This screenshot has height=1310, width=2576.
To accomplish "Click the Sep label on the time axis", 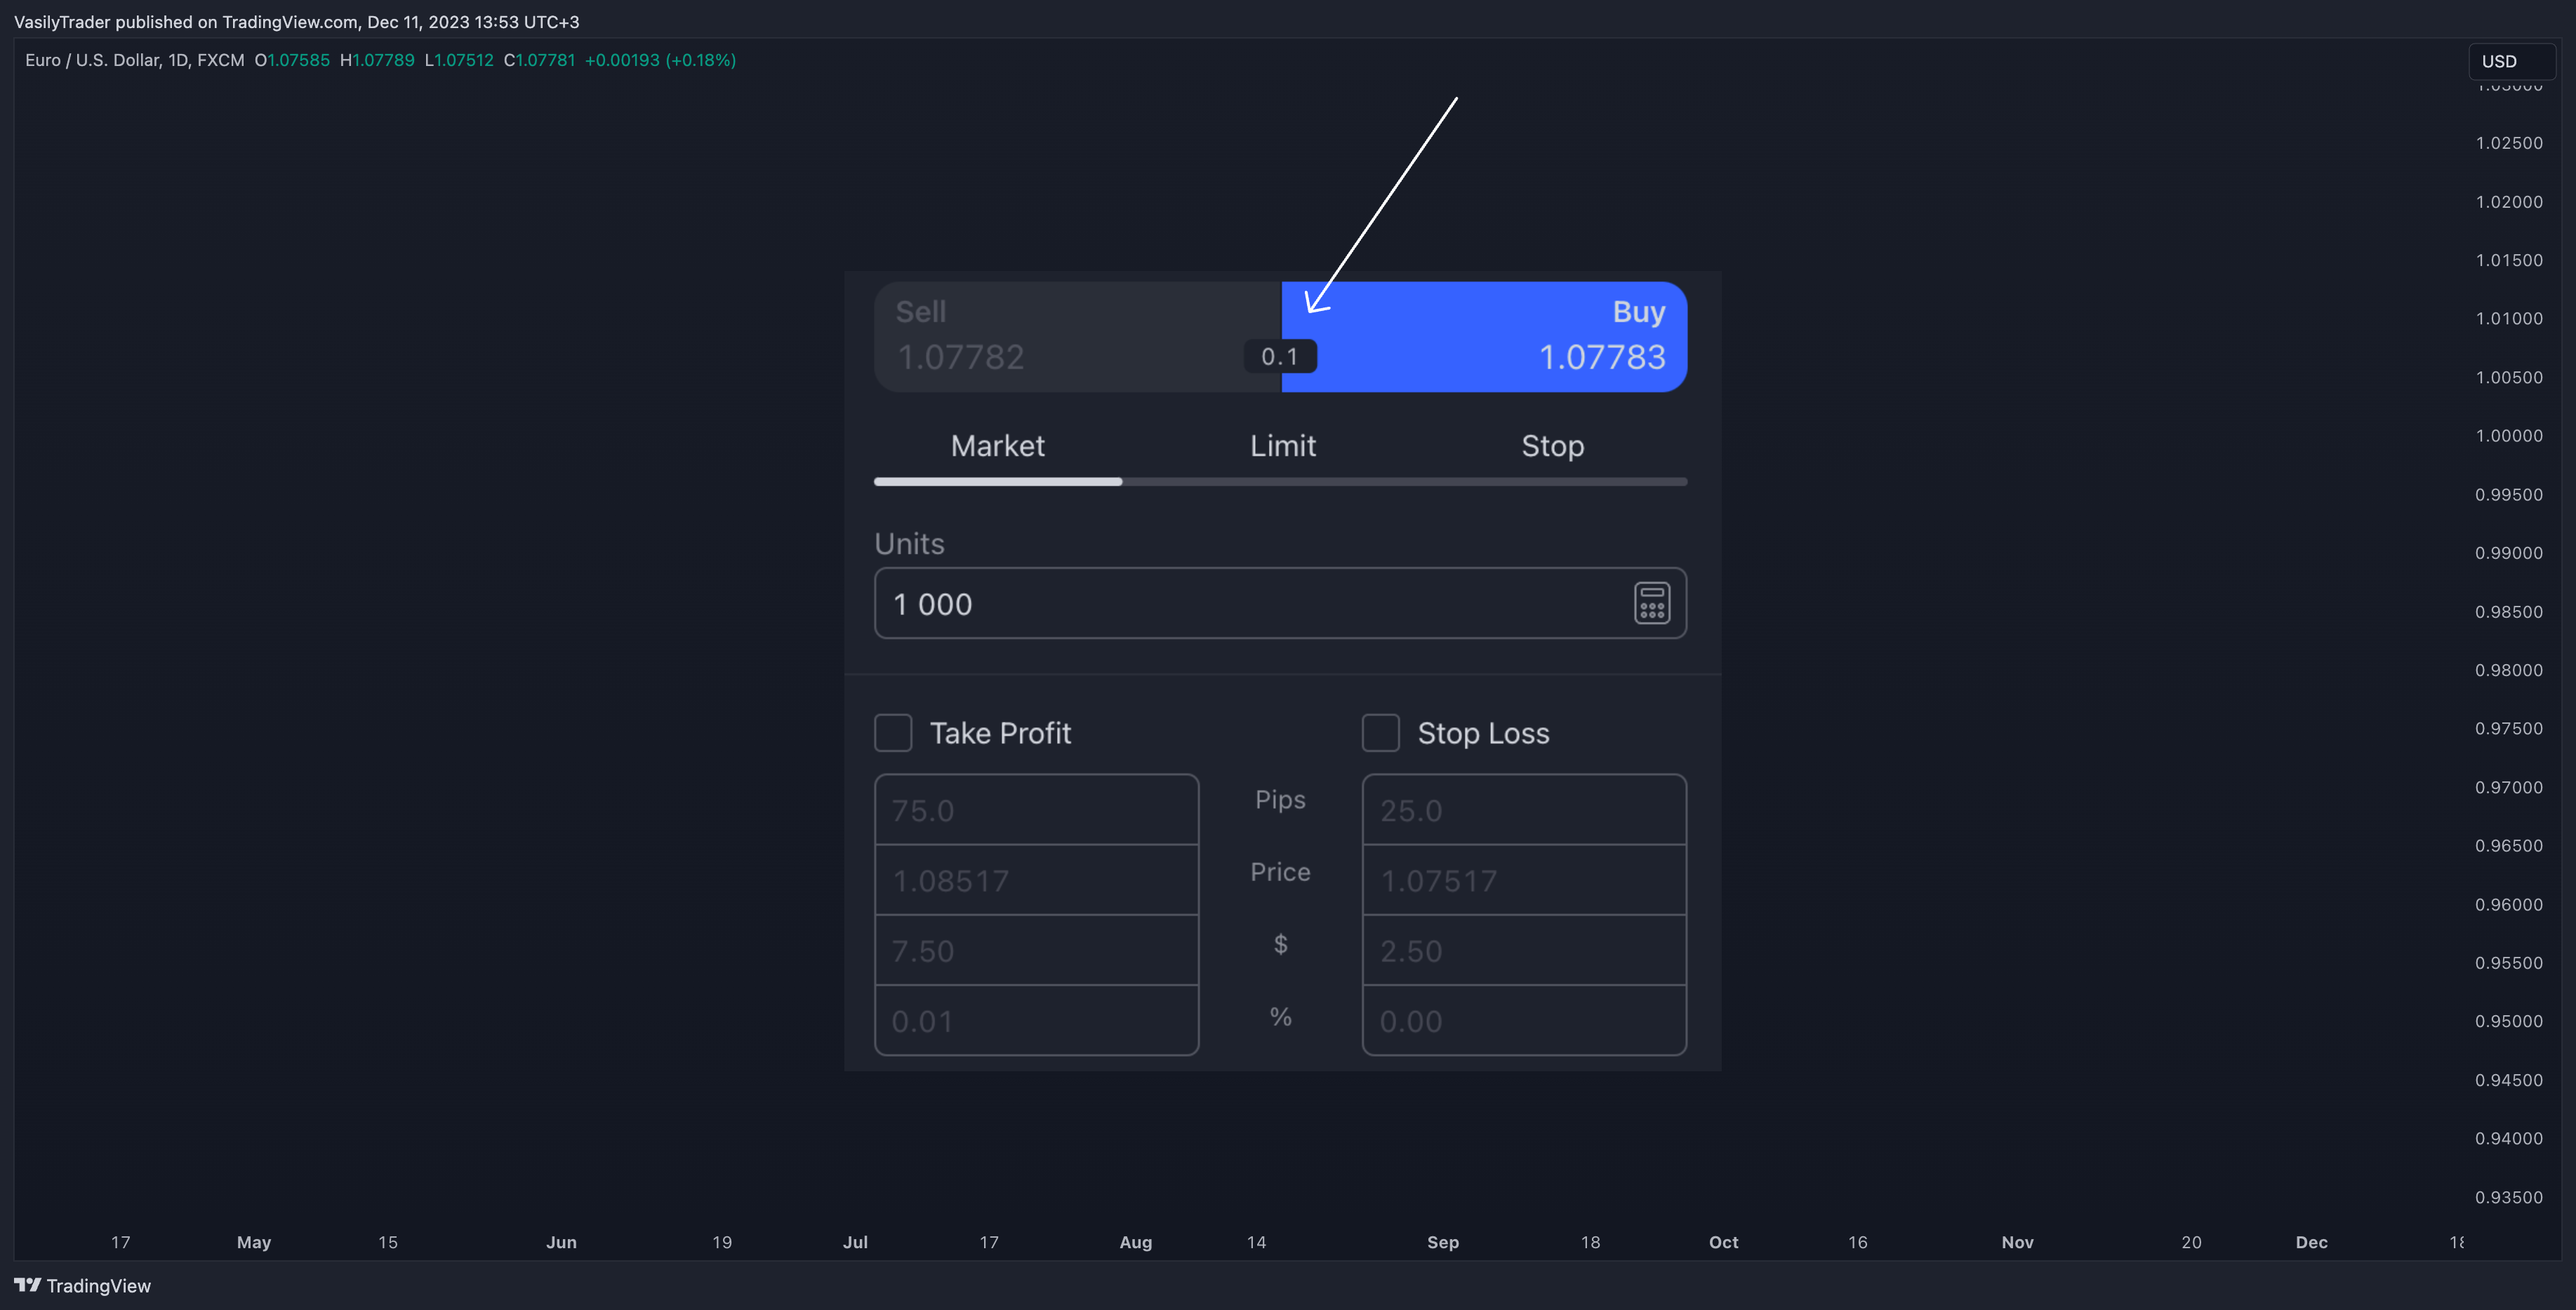I will pyautogui.click(x=1443, y=1242).
